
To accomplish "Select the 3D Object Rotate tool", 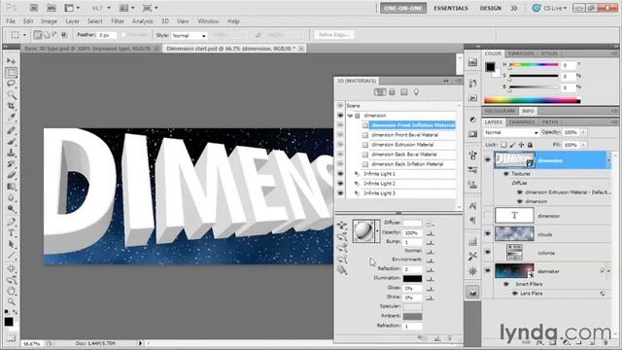I will pos(11,268).
